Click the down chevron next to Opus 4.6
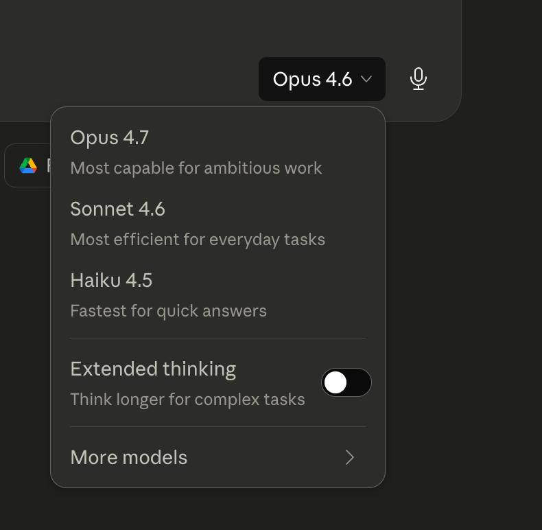The image size is (542, 530). point(366,79)
